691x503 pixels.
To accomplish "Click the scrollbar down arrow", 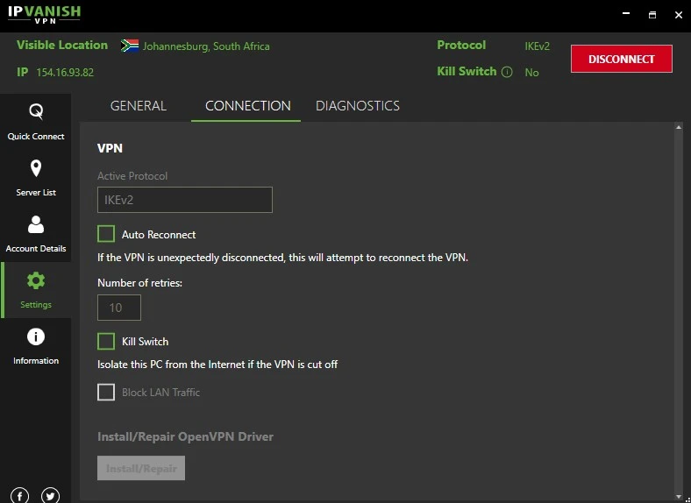I will tap(678, 494).
